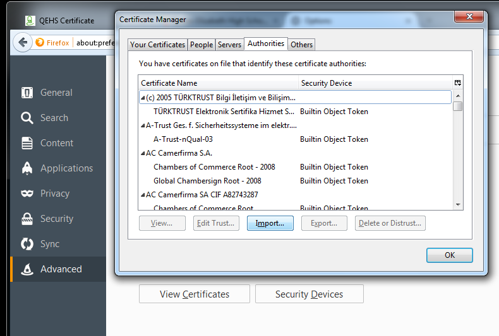Screen dimensions: 499x336
Task: Sort by Certificate Name column header
Action: coord(219,83)
